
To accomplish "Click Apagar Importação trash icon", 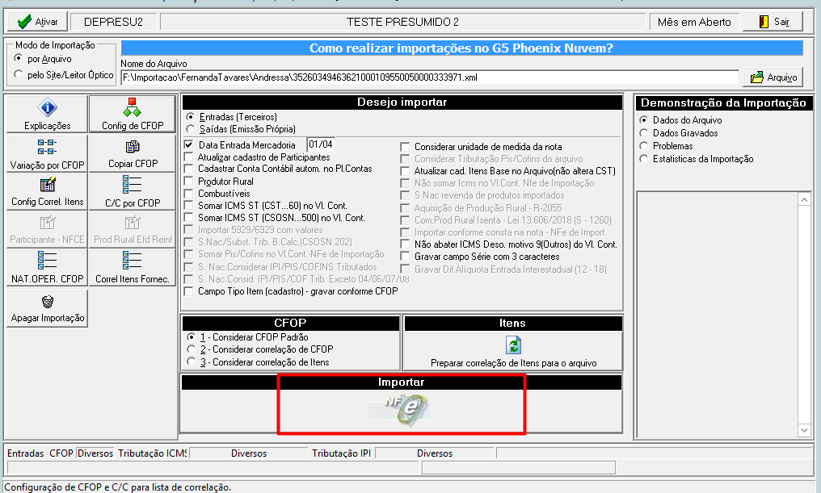I will [x=47, y=302].
